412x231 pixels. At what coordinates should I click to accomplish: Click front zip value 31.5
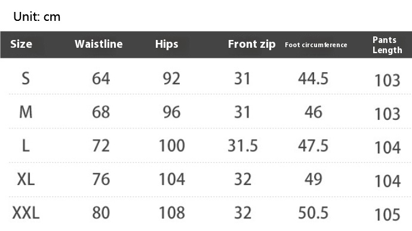tap(242, 146)
